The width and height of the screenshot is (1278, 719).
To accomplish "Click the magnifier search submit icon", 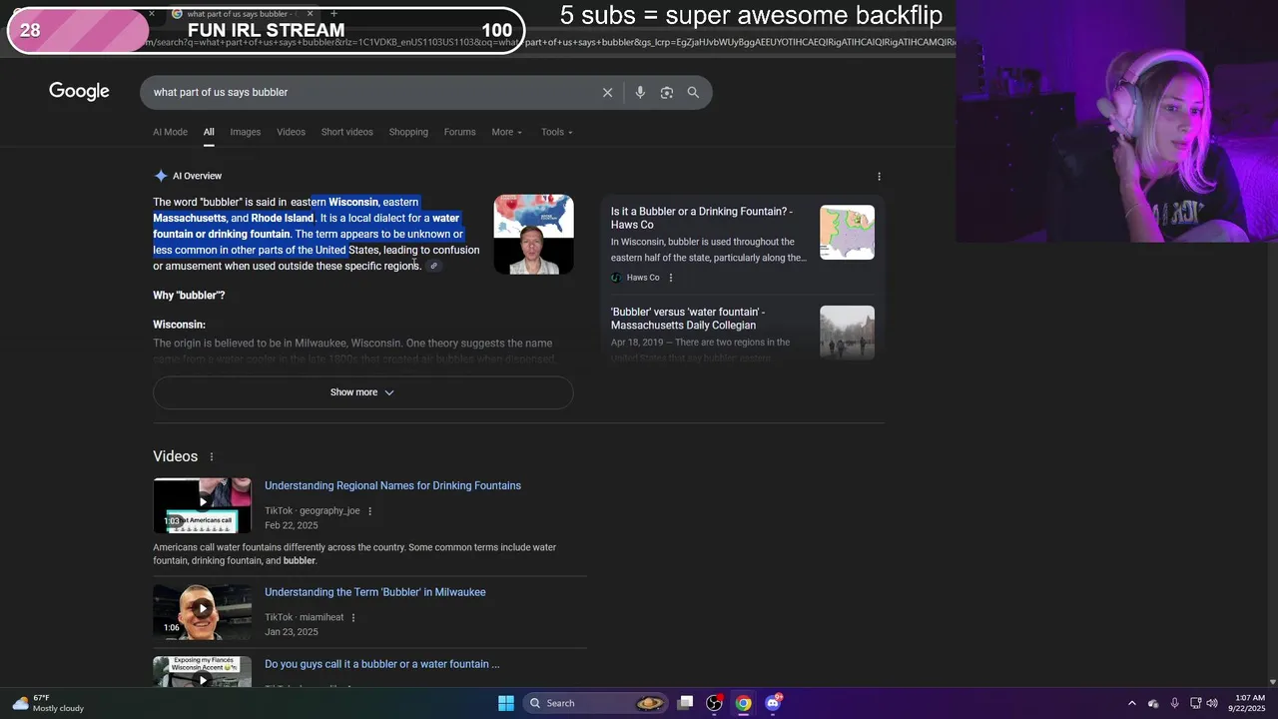I will point(693,92).
